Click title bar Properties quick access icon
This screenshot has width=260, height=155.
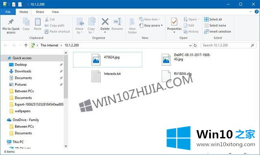click(14, 4)
